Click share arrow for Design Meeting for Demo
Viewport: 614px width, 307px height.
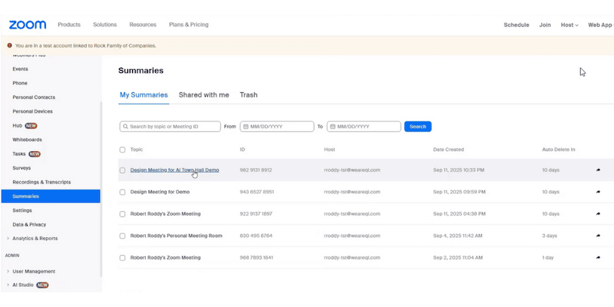598,192
